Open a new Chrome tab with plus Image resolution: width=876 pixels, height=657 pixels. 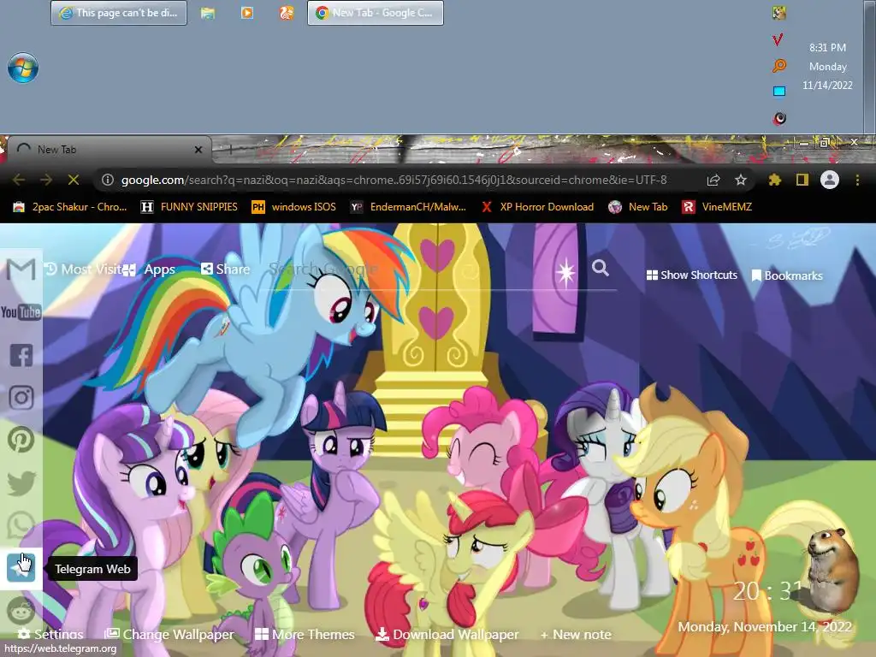click(x=230, y=149)
